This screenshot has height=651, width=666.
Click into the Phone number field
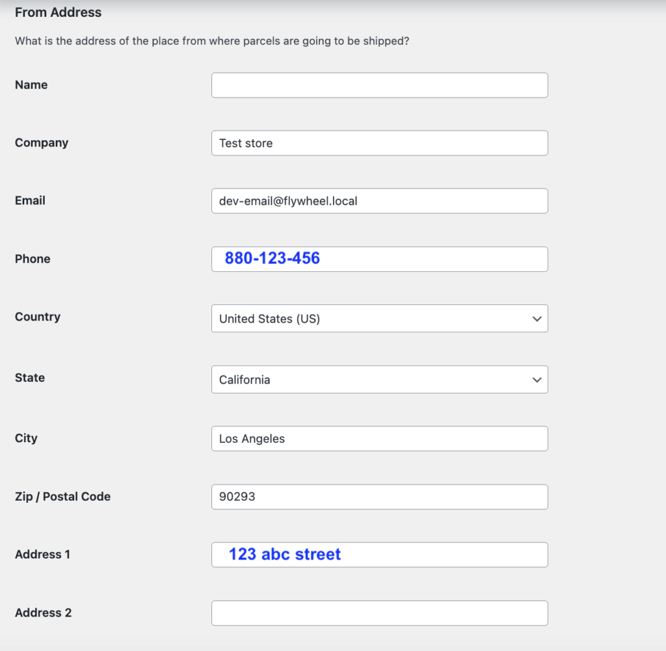[379, 259]
